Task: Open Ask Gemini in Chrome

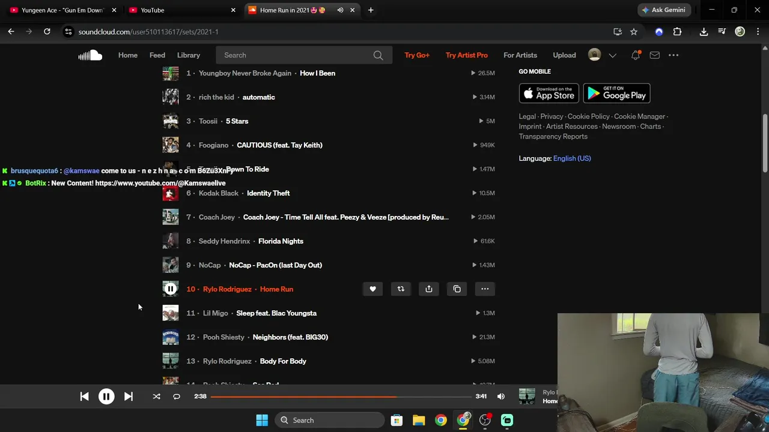Action: [664, 10]
